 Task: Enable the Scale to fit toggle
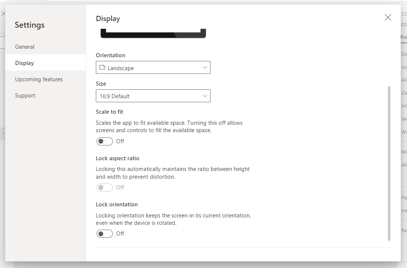104,141
